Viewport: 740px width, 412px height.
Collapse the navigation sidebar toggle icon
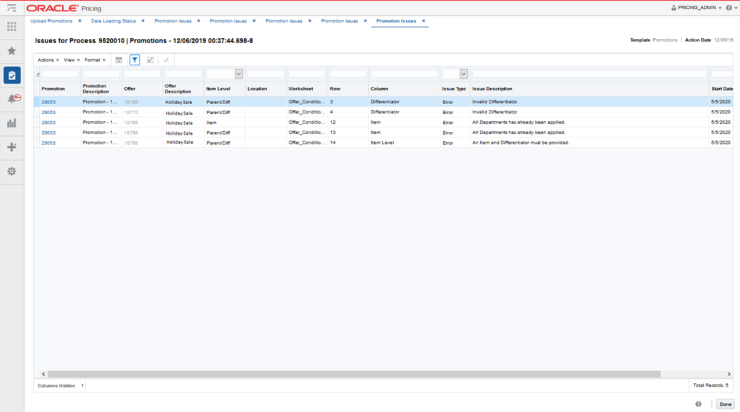coord(12,8)
